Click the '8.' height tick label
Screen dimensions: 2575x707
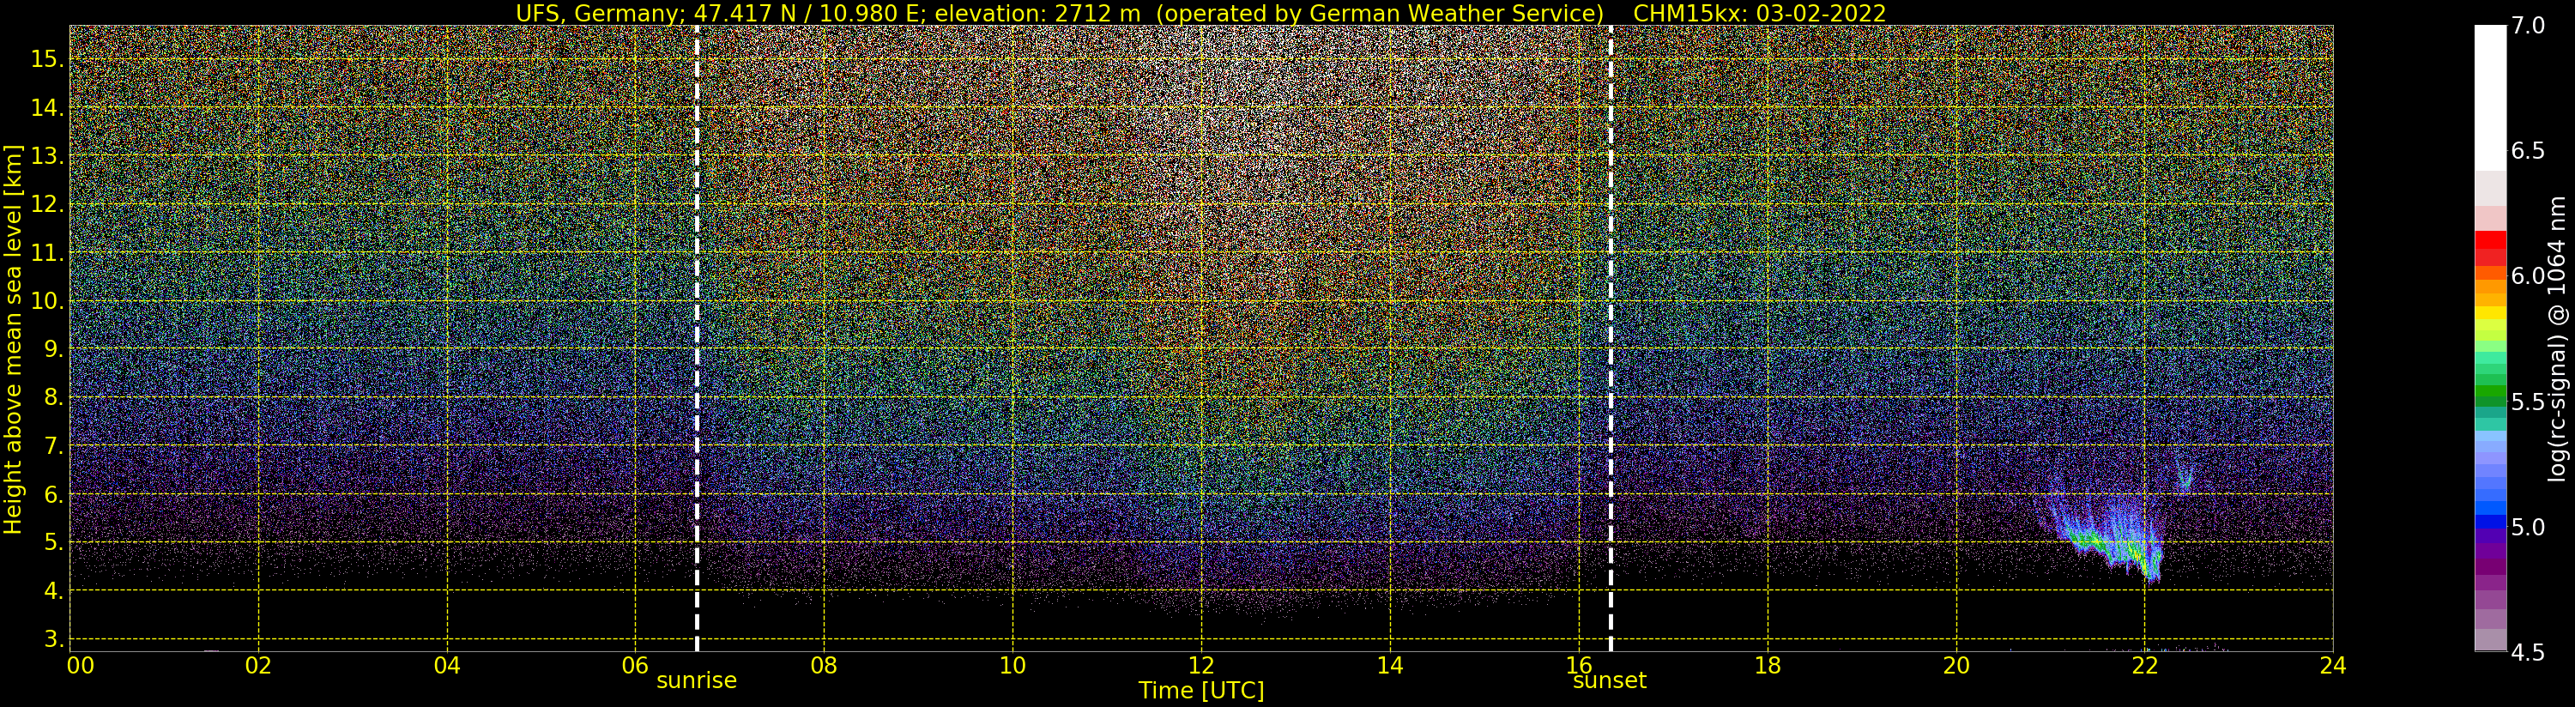click(x=53, y=397)
